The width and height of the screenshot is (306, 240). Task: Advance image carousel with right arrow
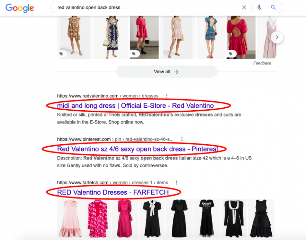coord(277,37)
